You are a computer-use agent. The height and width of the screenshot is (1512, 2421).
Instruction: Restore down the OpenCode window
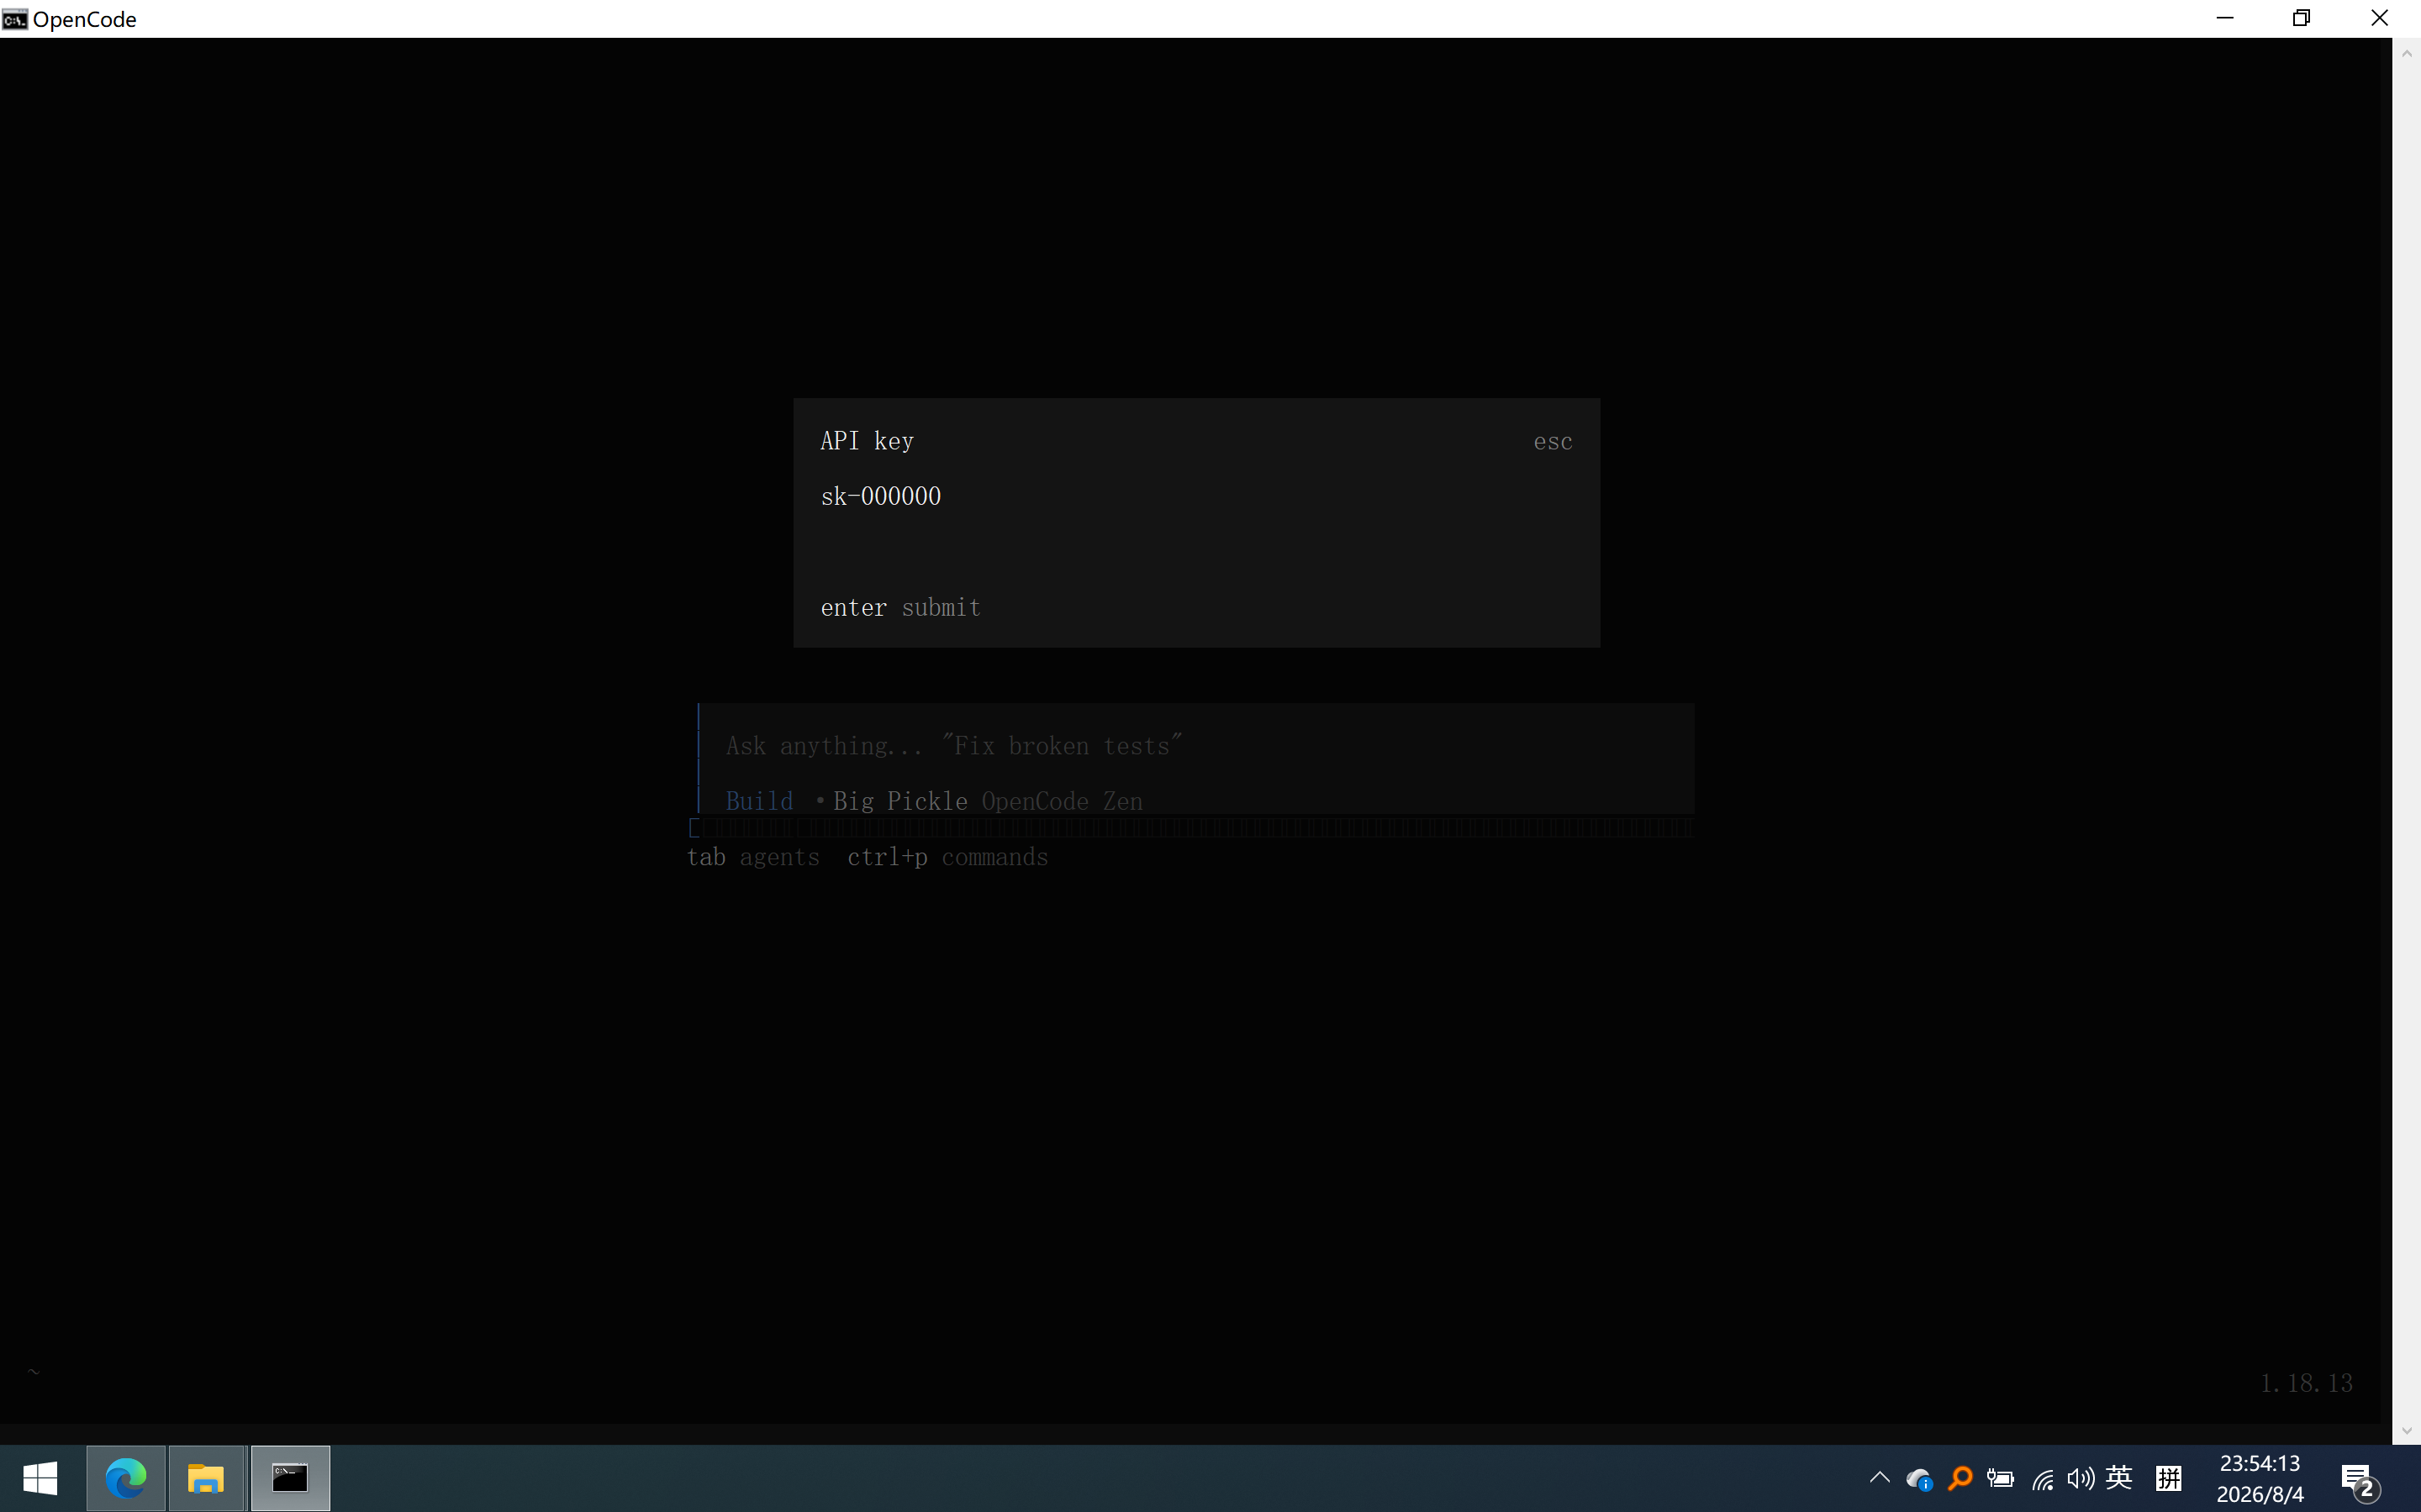click(x=2302, y=18)
